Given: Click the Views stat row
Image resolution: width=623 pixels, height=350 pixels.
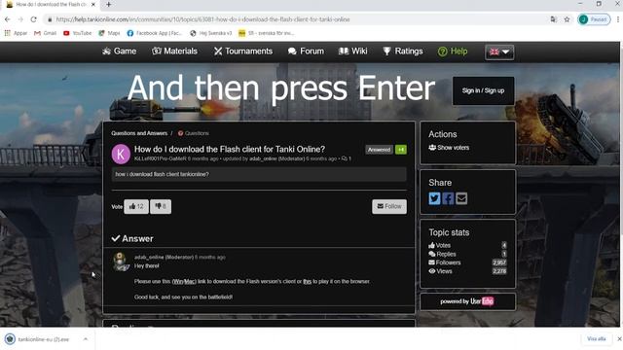Looking at the screenshot, I should coord(467,271).
